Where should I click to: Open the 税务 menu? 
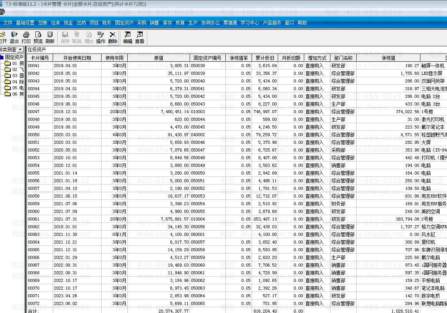pyautogui.click(x=107, y=23)
